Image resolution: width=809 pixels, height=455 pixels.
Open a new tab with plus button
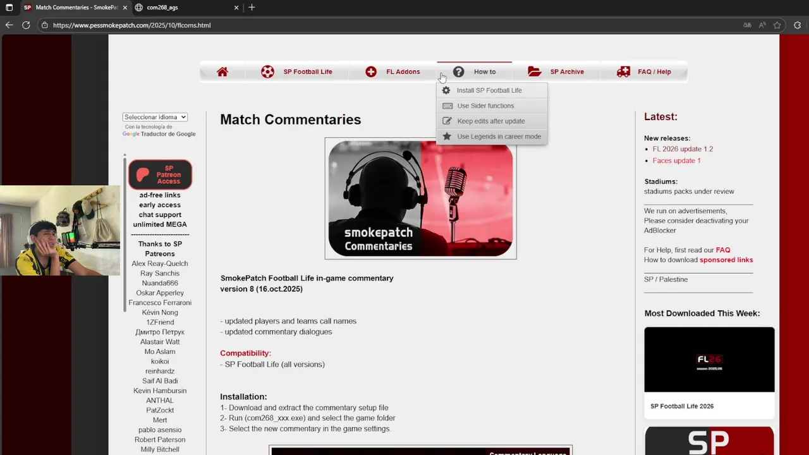(x=252, y=8)
